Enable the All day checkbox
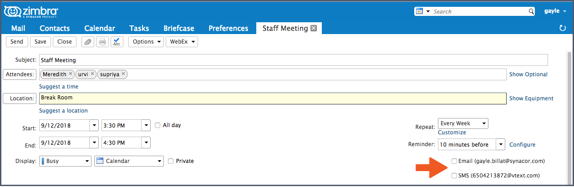Screen dimensions: 574x187 [x=157, y=125]
